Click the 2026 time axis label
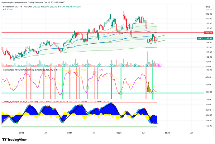Image resolution: width=215 pixels, height=144 pixels. [x=167, y=133]
